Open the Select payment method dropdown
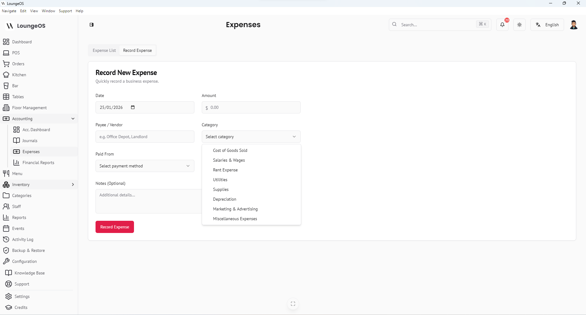Screen dimensions: 586x315 pyautogui.click(x=145, y=166)
